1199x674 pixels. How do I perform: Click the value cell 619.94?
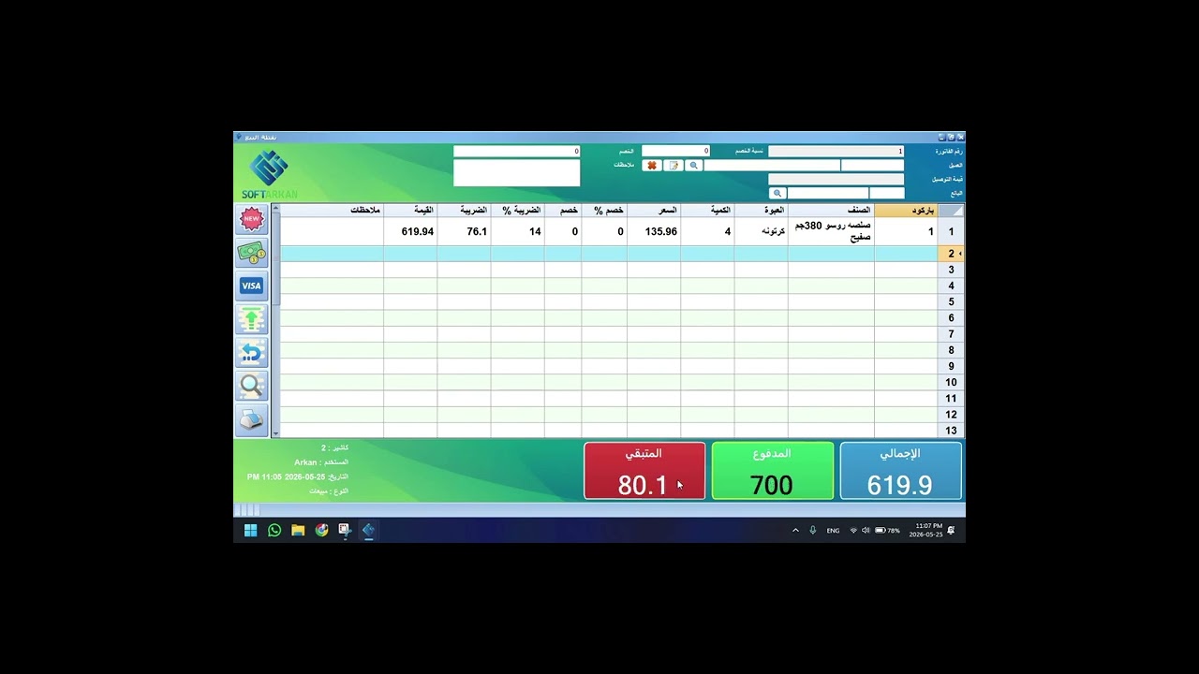click(x=410, y=231)
